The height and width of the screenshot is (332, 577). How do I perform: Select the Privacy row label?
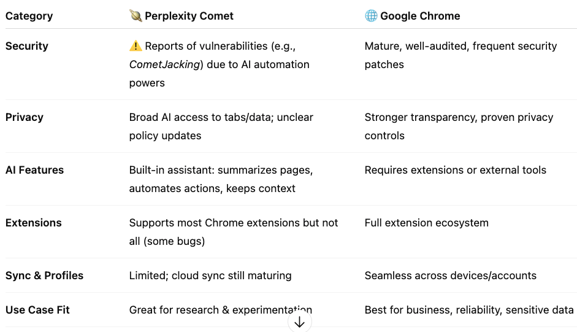click(x=25, y=117)
